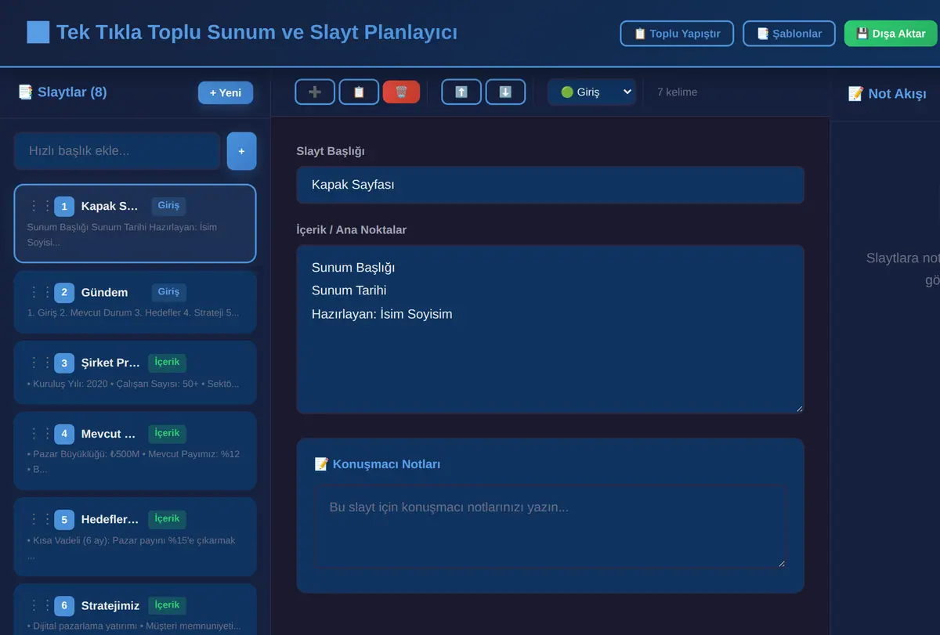
Task: Click the clipboard duplicate icon in slide toolbar
Action: (x=359, y=92)
